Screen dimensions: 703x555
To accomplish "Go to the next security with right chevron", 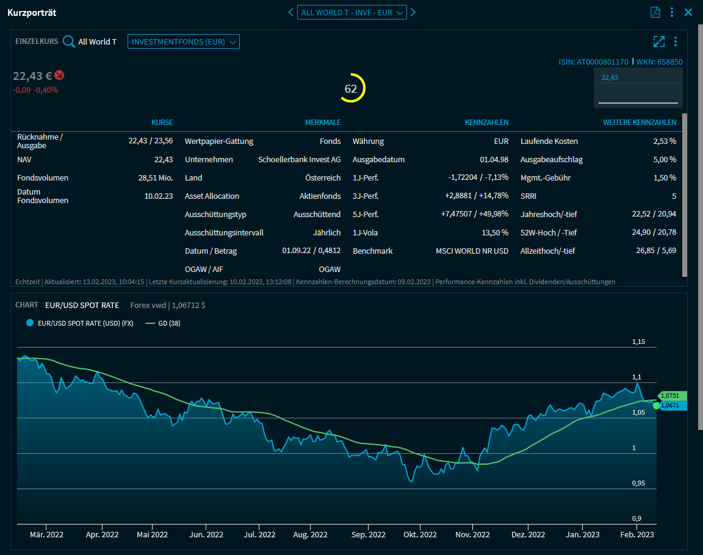I will 413,12.
